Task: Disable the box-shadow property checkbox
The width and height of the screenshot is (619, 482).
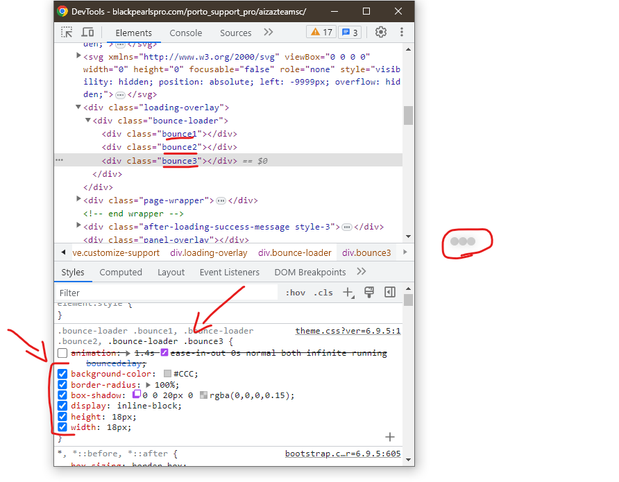Action: (x=62, y=395)
